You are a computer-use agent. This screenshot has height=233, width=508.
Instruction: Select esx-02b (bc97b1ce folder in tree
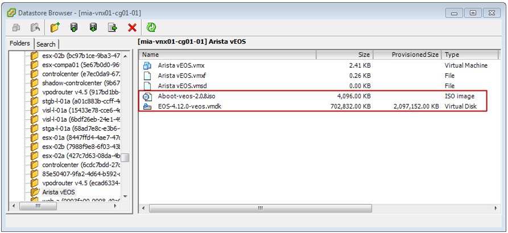tap(81, 56)
